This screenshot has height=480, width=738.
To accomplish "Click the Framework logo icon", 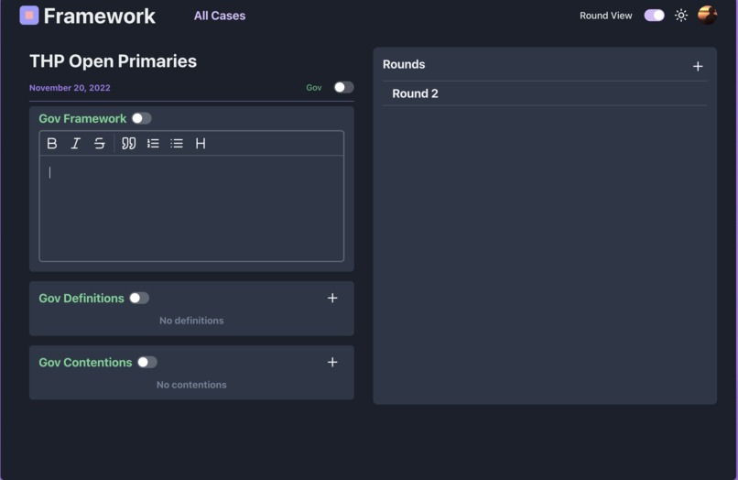I will 28,16.
